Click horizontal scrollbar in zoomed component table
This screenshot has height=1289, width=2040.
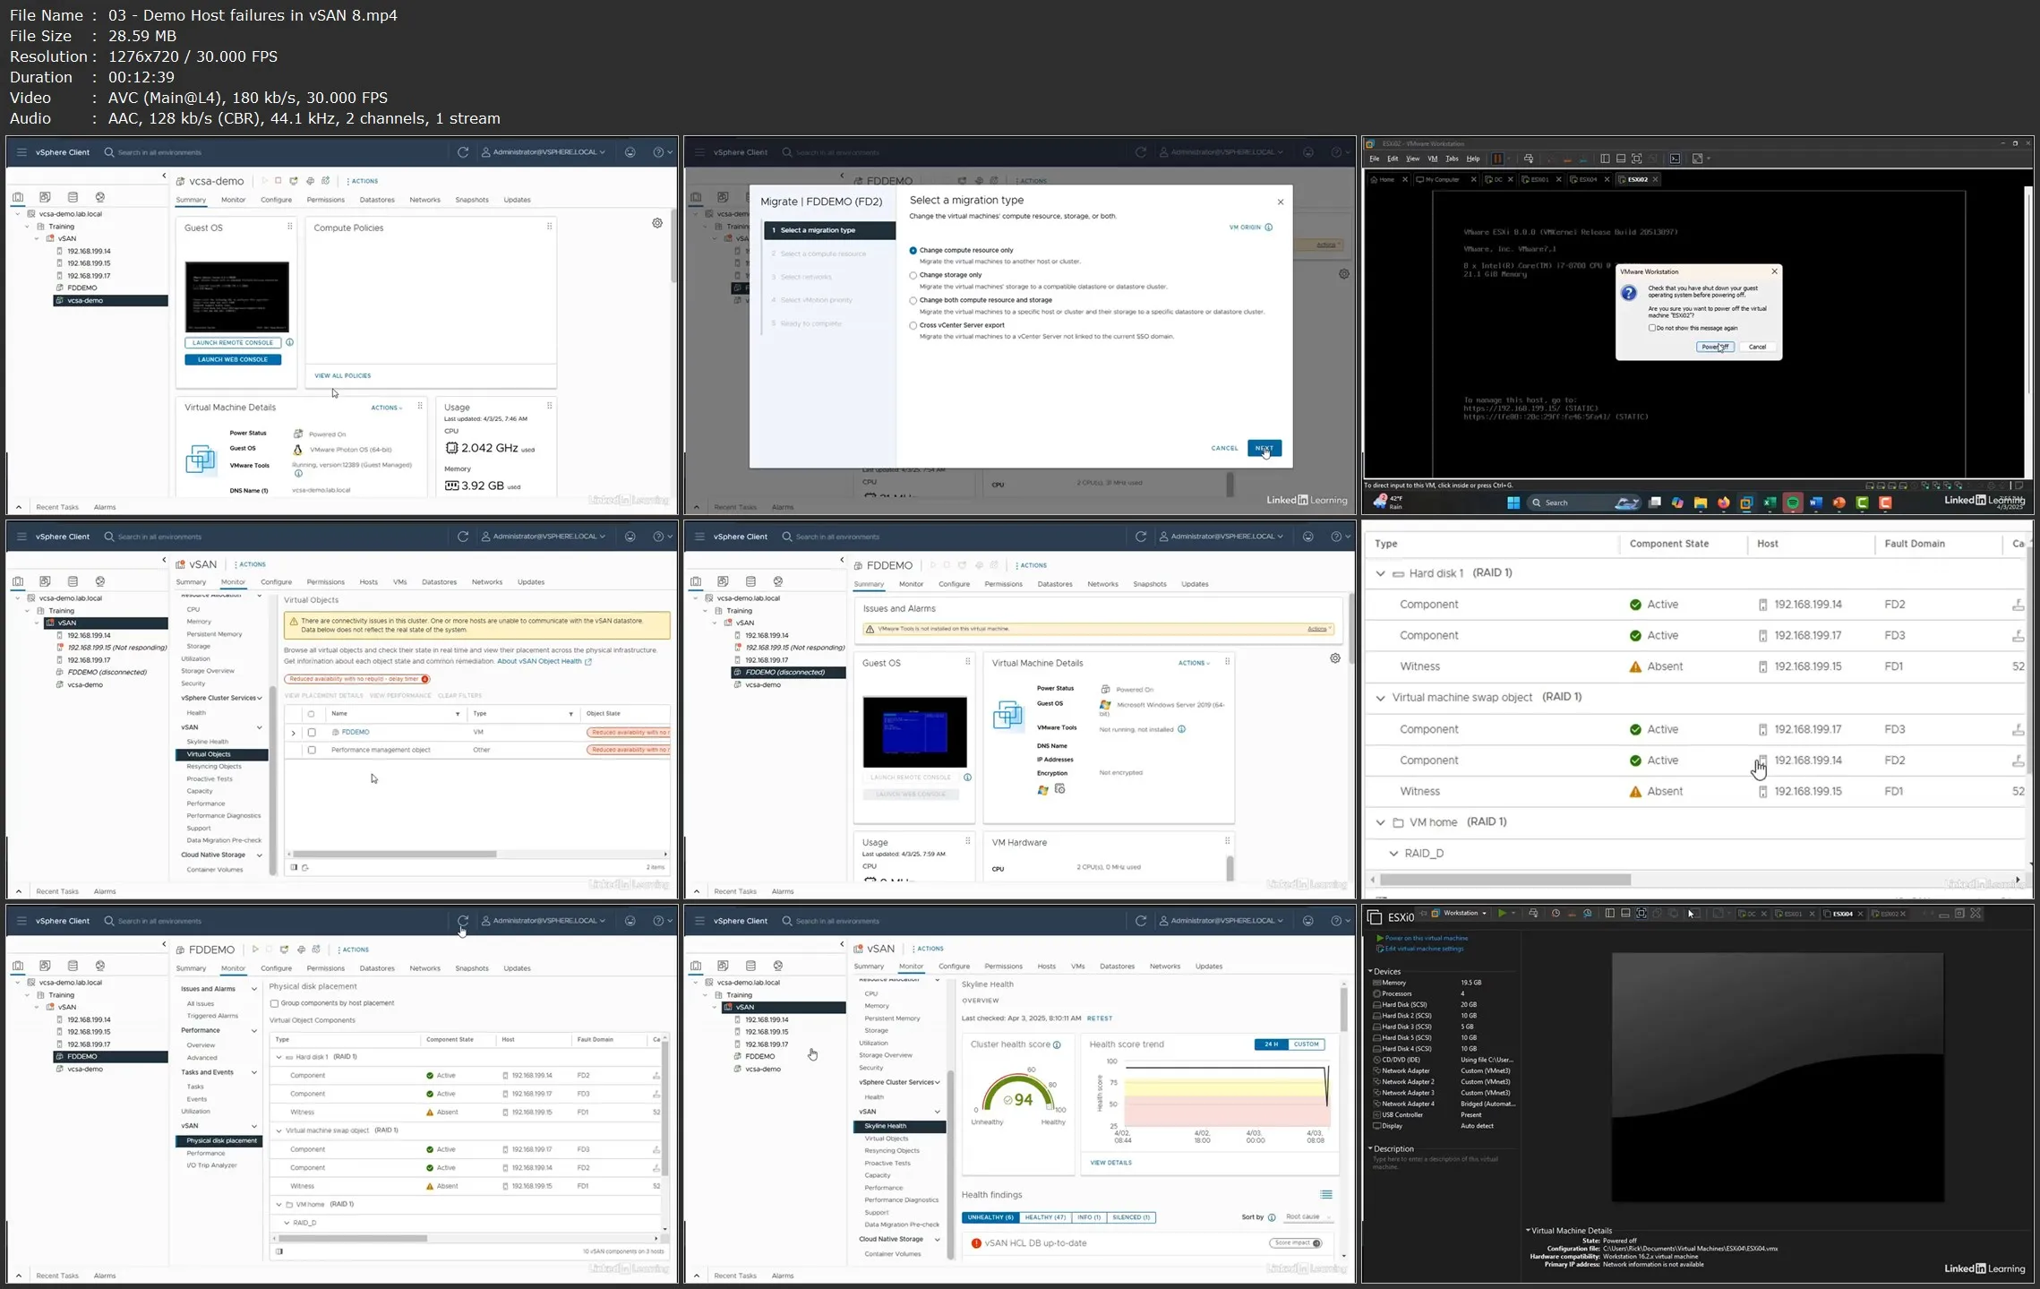pyautogui.click(x=1505, y=880)
